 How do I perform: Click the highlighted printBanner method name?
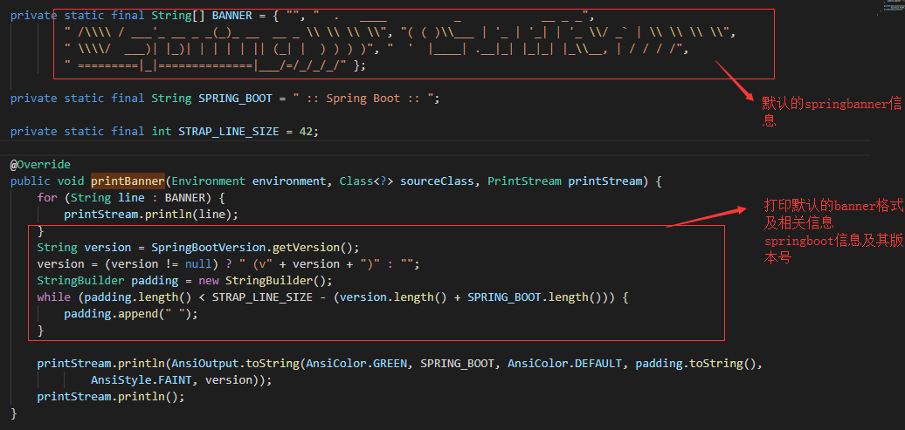pyautogui.click(x=128, y=181)
